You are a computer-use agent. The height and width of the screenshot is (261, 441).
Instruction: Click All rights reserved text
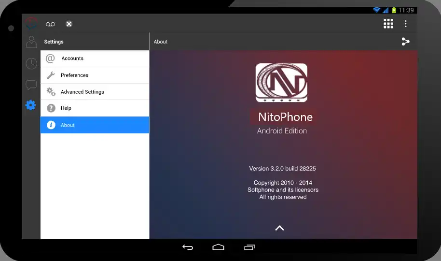283,197
